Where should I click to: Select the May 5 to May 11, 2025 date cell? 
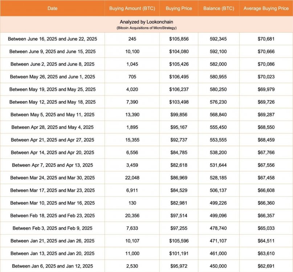52,115
